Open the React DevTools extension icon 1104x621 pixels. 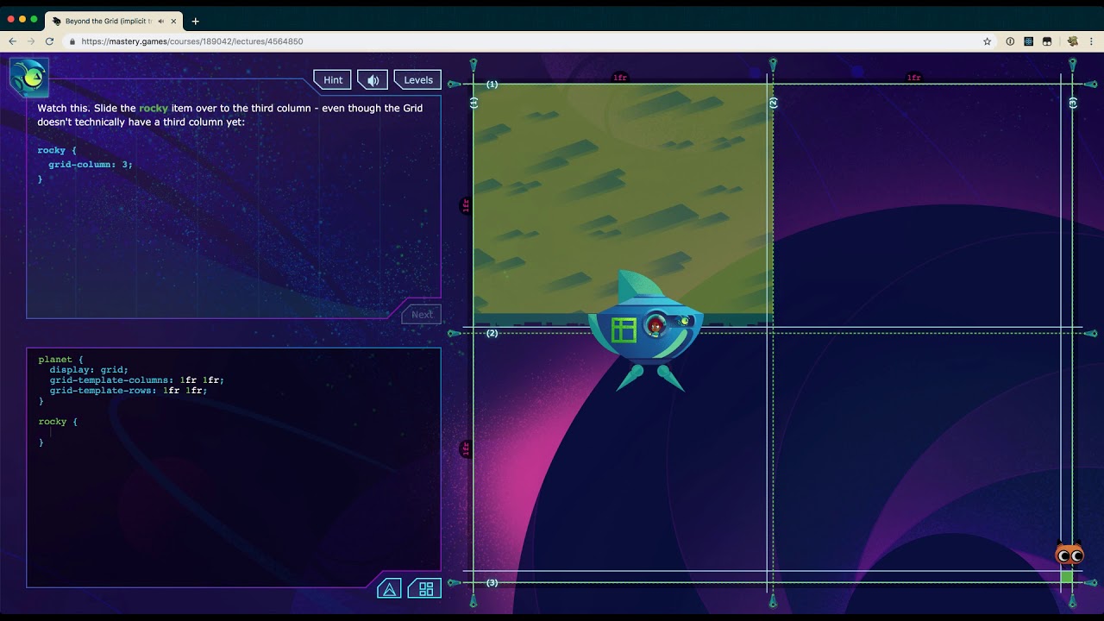1029,41
